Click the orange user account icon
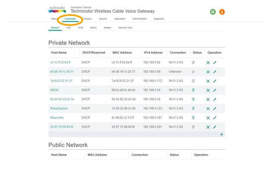Screen dimensions: 271x173 pyautogui.click(x=222, y=12)
